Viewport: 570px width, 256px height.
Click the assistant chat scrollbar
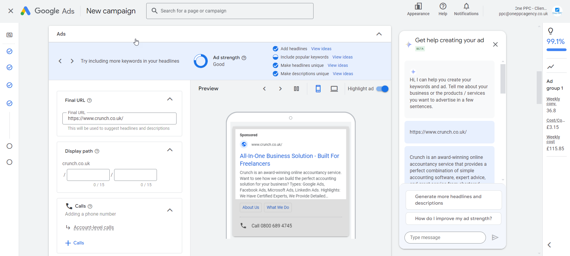point(503,79)
